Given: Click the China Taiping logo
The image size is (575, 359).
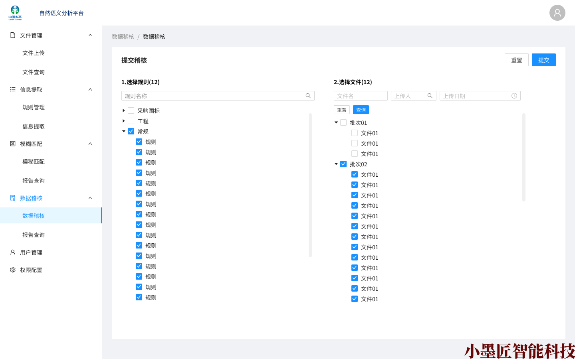Looking at the screenshot, I should pyautogui.click(x=15, y=13).
